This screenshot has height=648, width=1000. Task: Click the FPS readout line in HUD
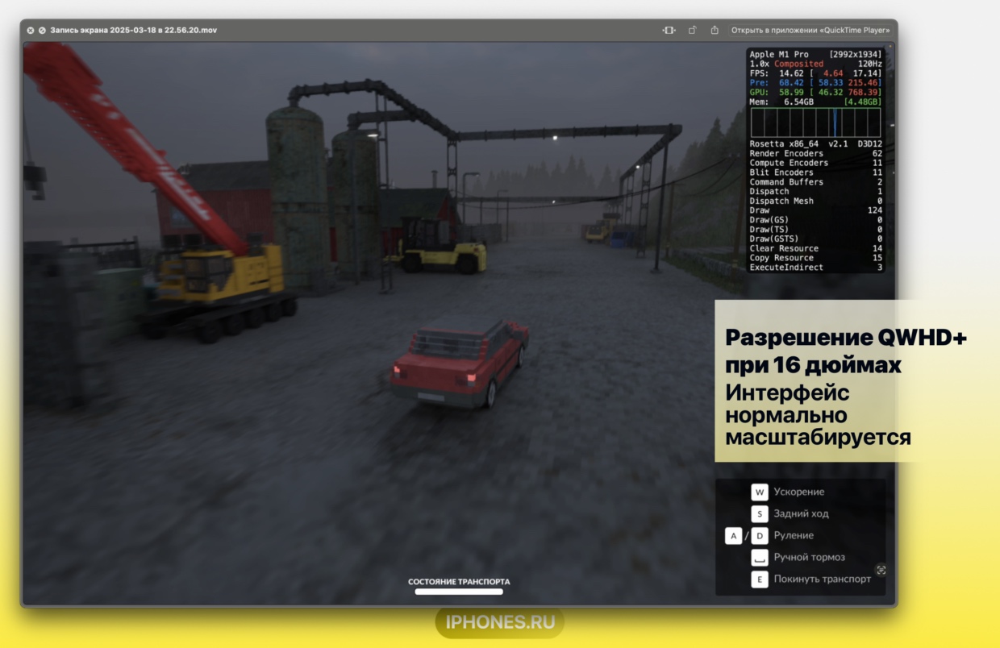(x=815, y=73)
